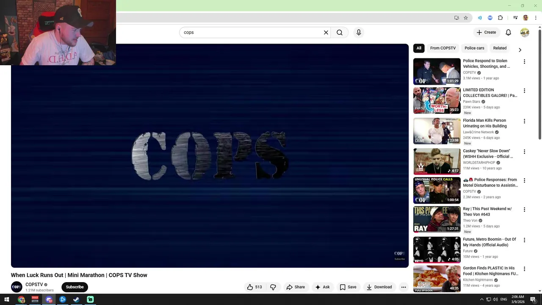Show more filter chips with right arrow
The height and width of the screenshot is (305, 542).
[520, 50]
